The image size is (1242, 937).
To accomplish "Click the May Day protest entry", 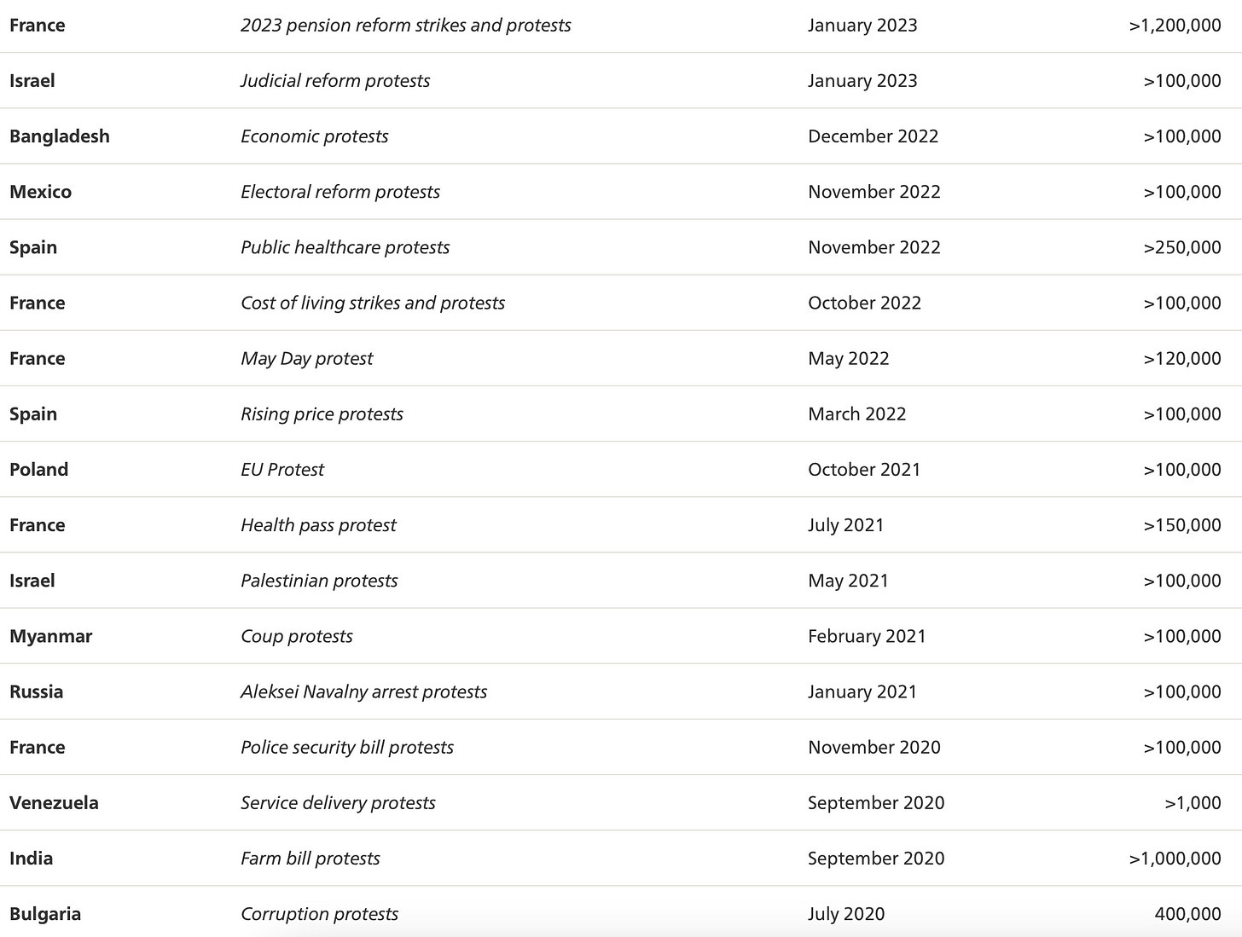I will tap(307, 358).
